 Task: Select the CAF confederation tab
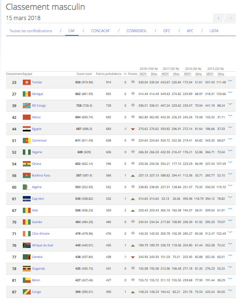click(72, 31)
